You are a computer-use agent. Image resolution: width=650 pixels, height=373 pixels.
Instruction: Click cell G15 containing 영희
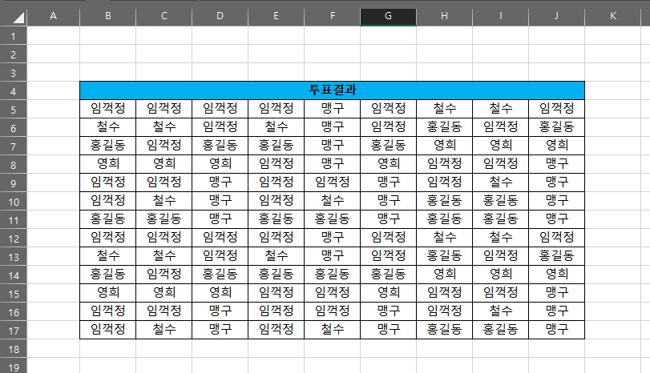[x=388, y=293]
